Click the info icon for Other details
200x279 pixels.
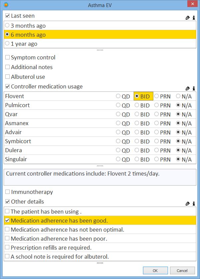(x=194, y=204)
